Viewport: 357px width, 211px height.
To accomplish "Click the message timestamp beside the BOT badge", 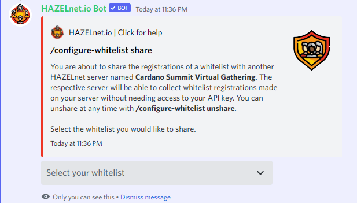I will coord(161,9).
